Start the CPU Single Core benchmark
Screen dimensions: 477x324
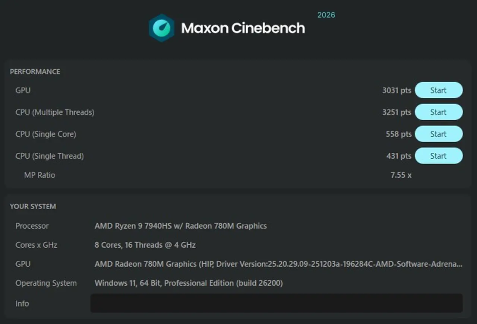[x=439, y=134]
